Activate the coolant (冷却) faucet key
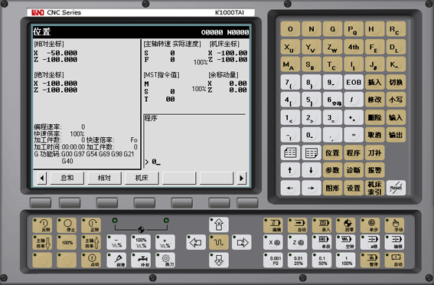434x285 pixels. point(141,260)
